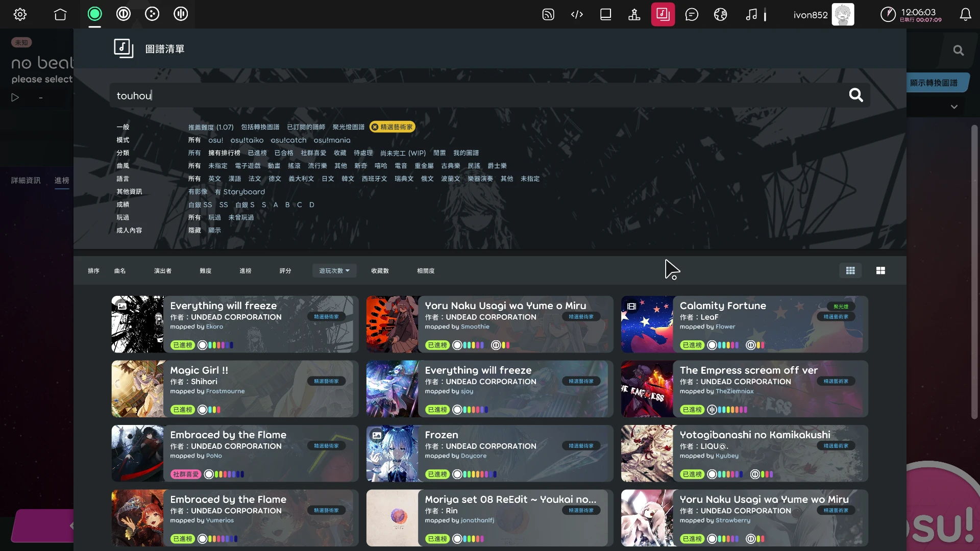The height and width of the screenshot is (551, 980).
Task: Close the highlighted beatmap listing icon
Action: point(663,14)
